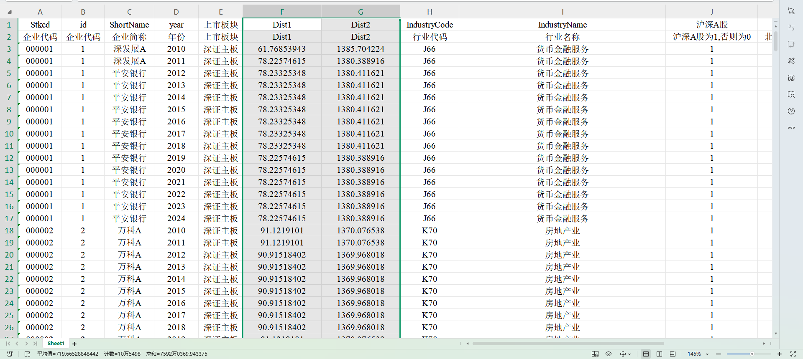The width and height of the screenshot is (803, 359).
Task: Switch to Page Break Preview view
Action: click(660, 354)
